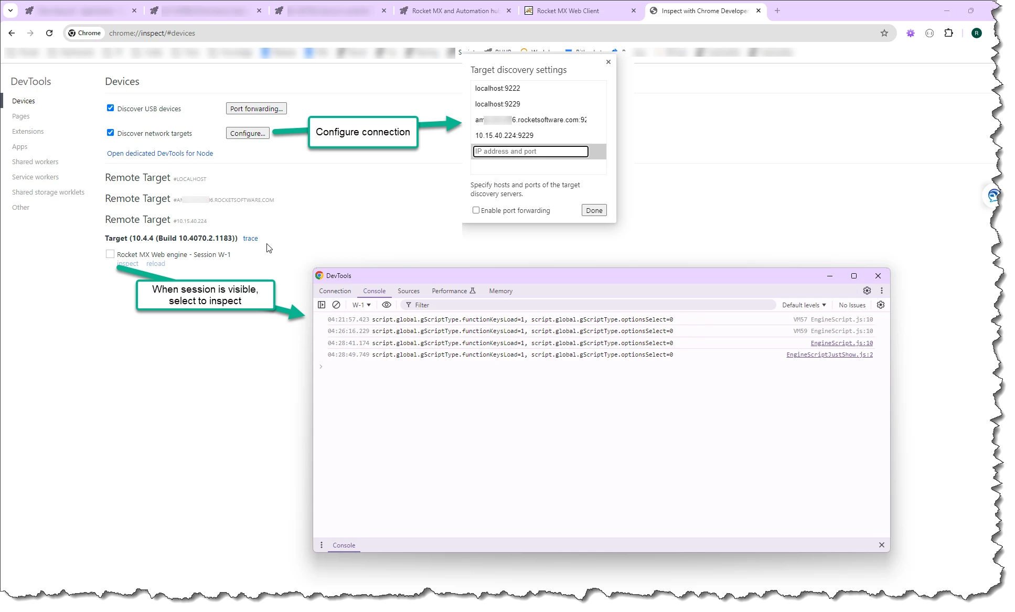
Task: Enable the port forwarding checkbox
Action: point(476,210)
